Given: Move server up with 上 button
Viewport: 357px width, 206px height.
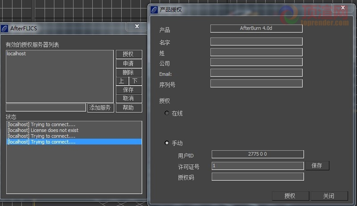Looking at the screenshot, I should tap(122, 81).
